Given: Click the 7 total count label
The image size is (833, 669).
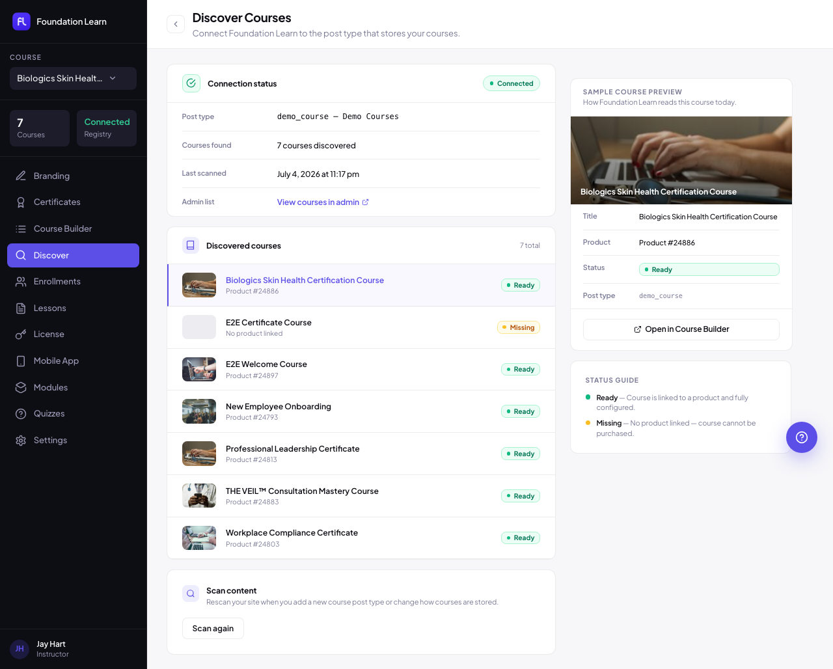Looking at the screenshot, I should pos(530,245).
